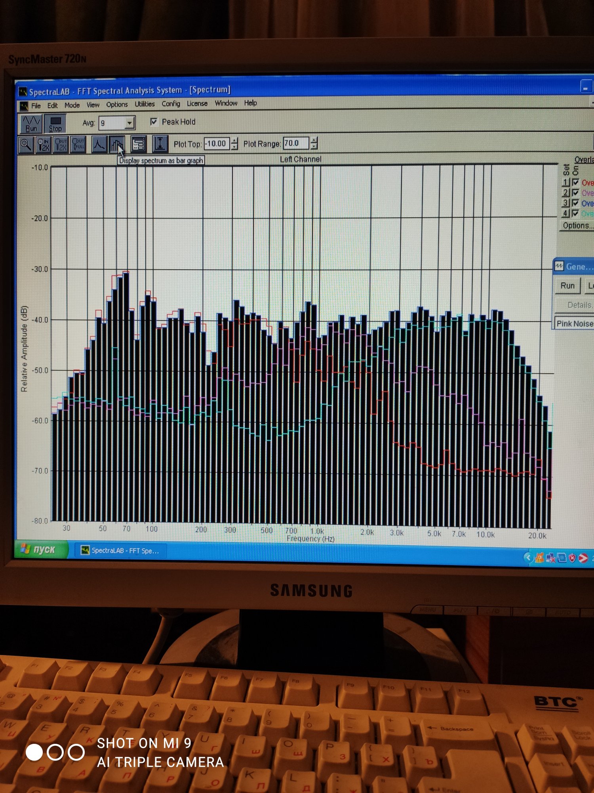Open the License menu
The height and width of the screenshot is (793, 594).
(197, 103)
